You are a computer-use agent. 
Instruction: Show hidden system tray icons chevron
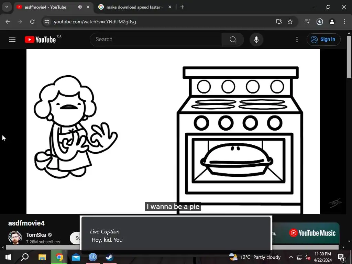(x=291, y=257)
